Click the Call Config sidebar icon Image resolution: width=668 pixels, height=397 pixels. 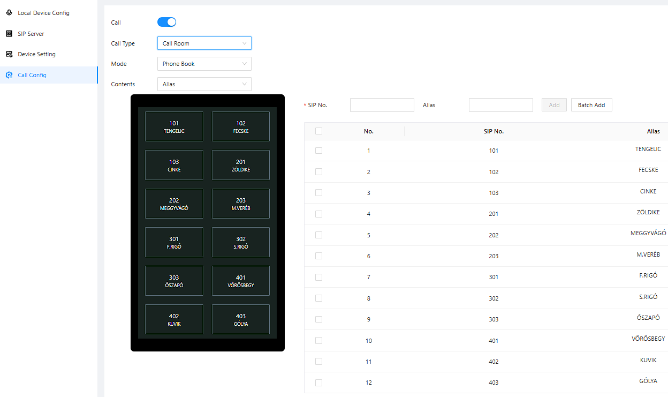click(x=9, y=75)
